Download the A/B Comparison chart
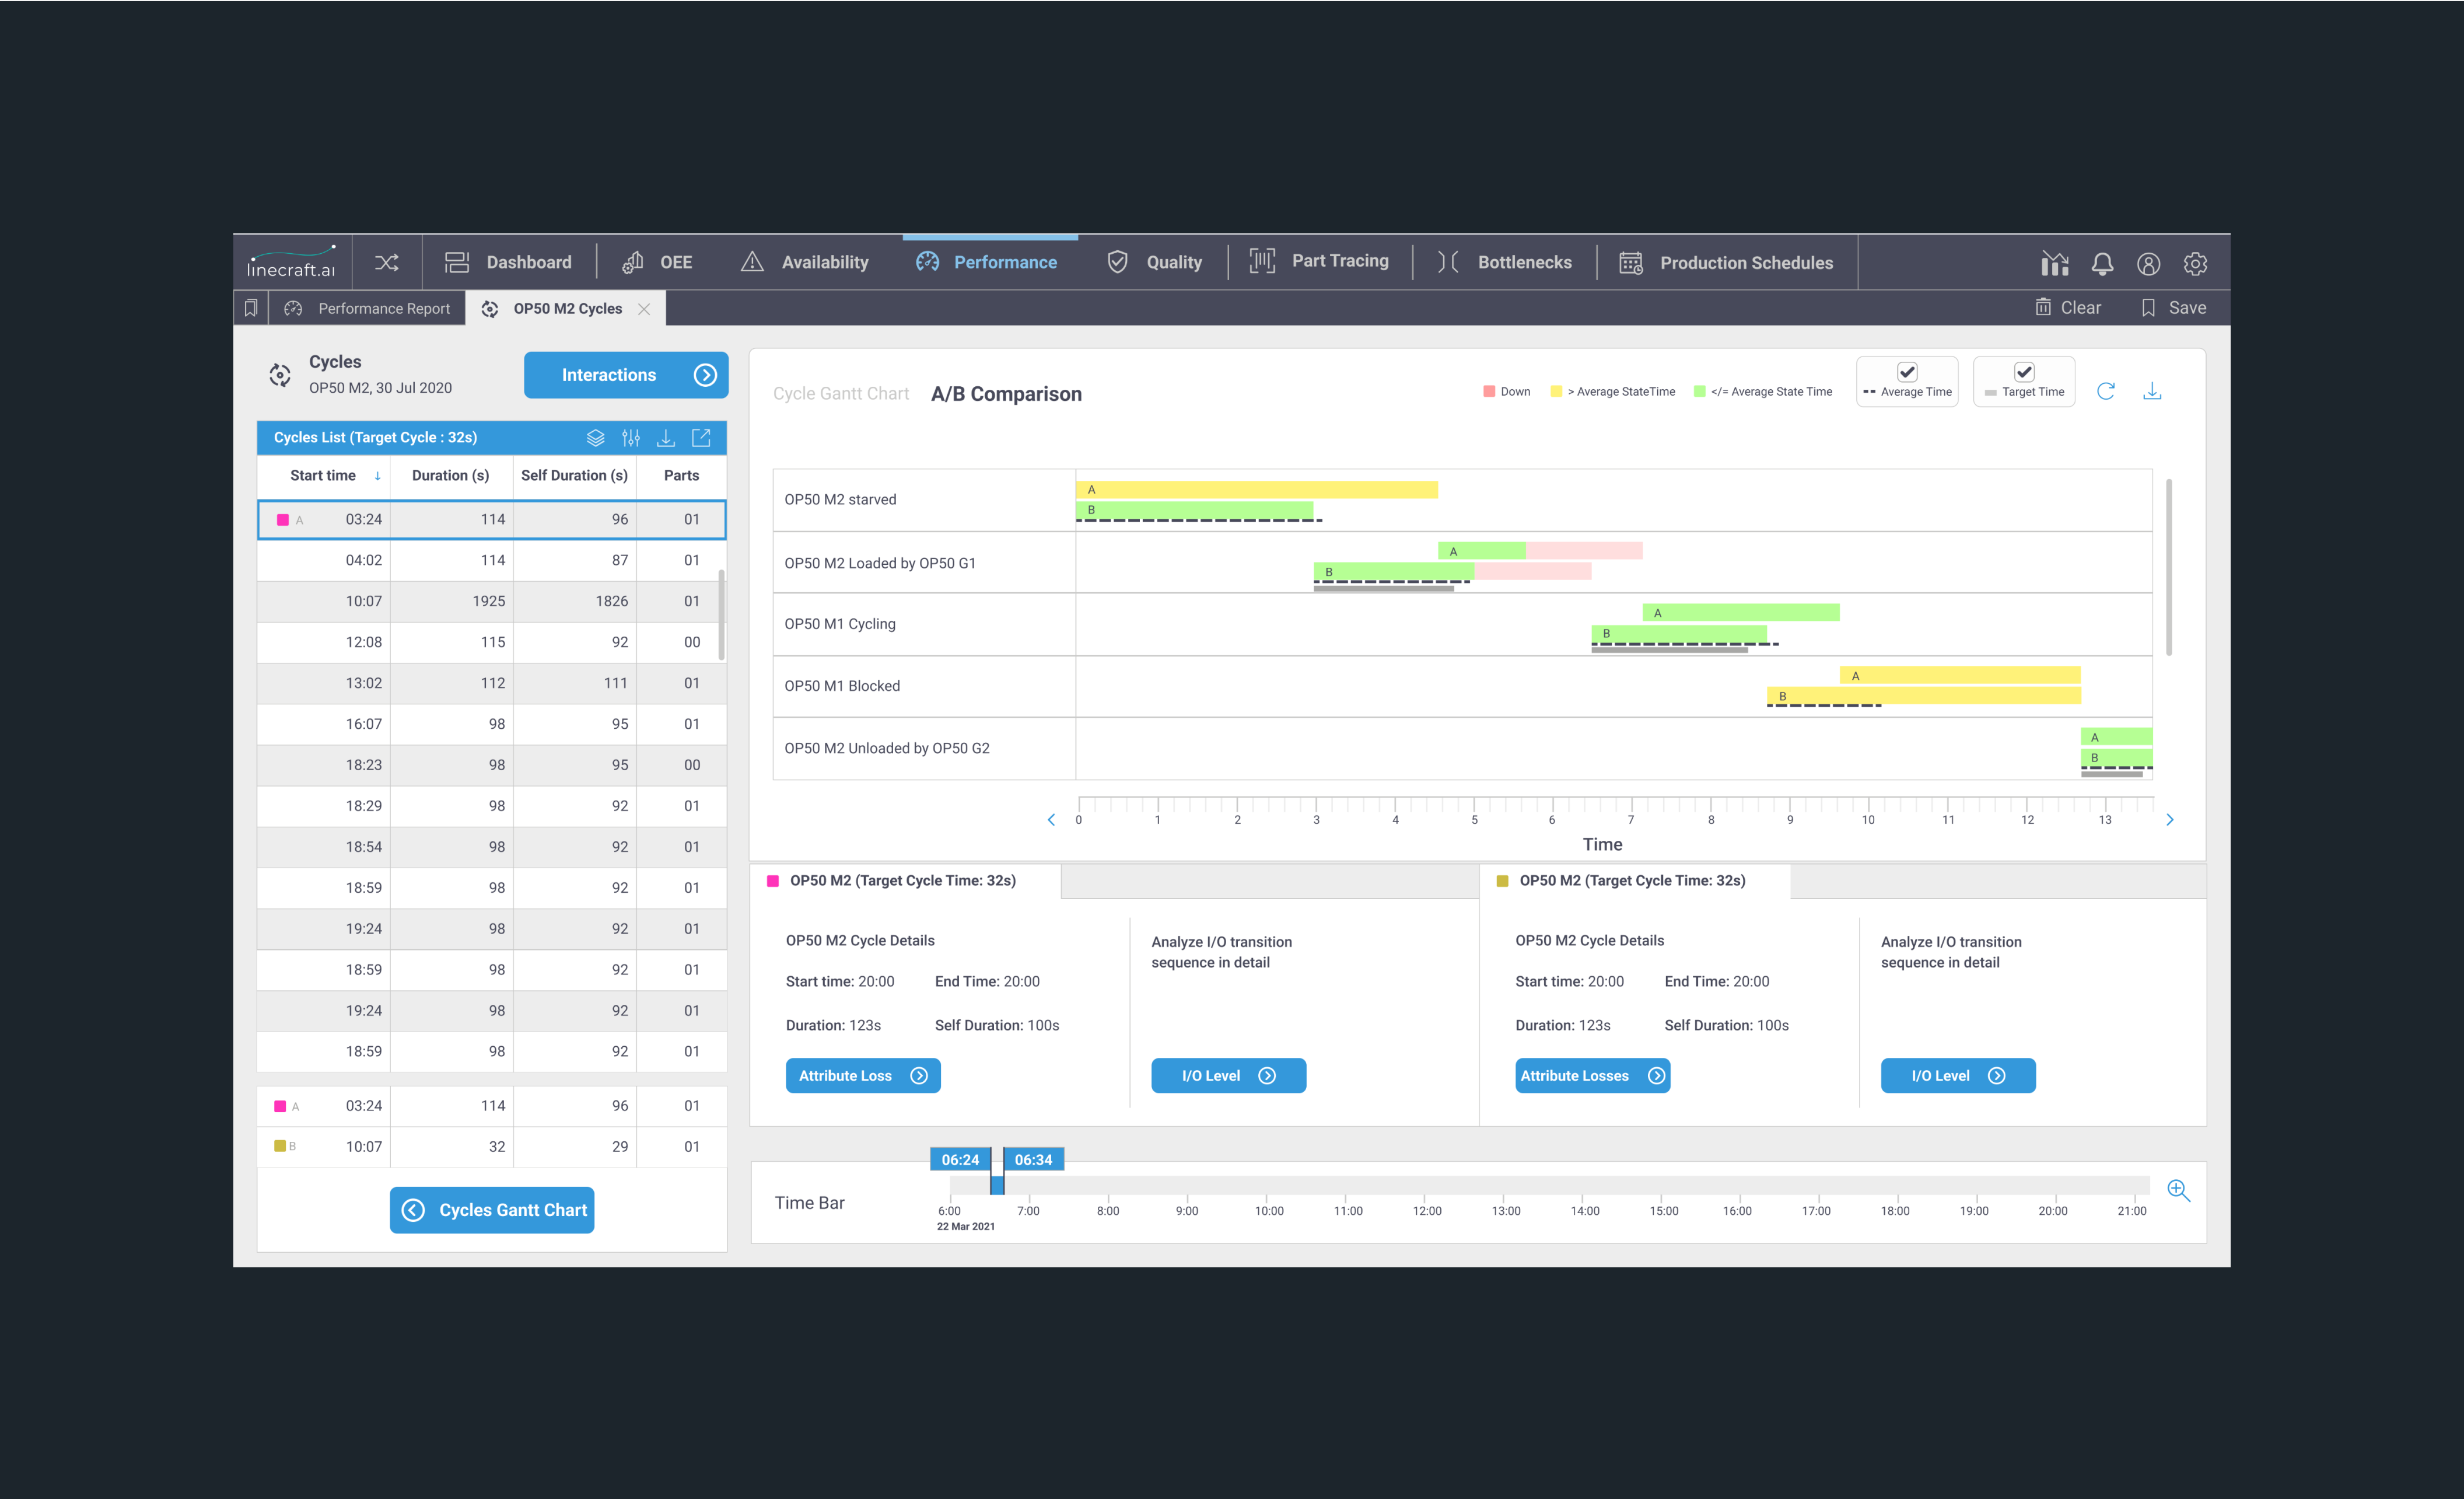 (2152, 391)
